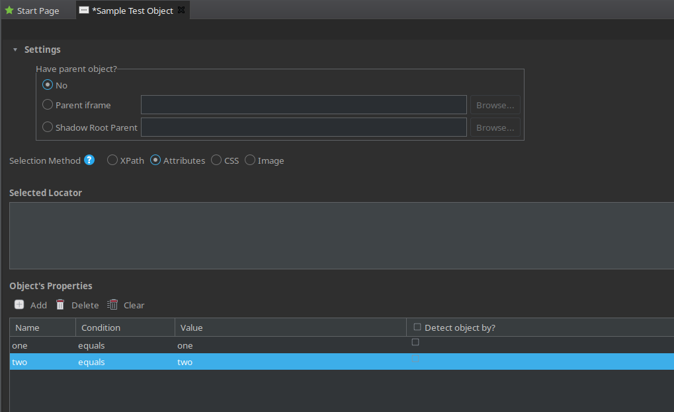Click Browse button for Parent iframe
This screenshot has height=412, width=674.
click(495, 105)
